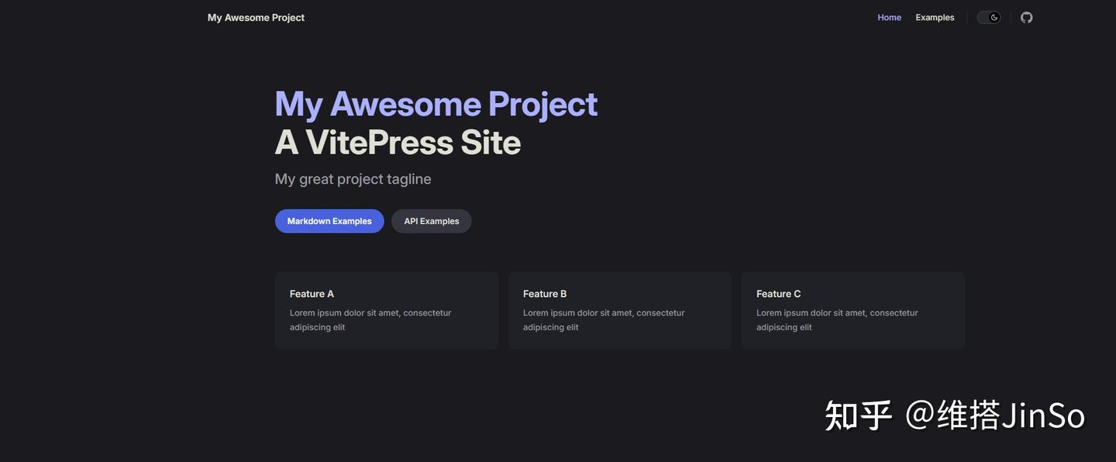
Task: Select the Feature B card
Action: 620,310
